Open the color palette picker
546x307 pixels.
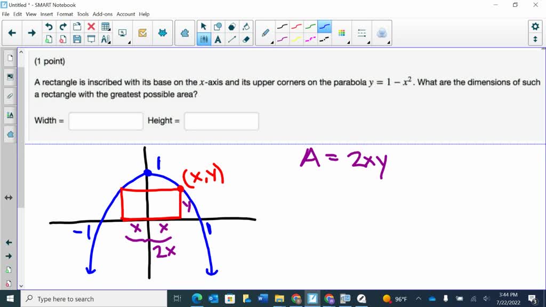pos(342,33)
